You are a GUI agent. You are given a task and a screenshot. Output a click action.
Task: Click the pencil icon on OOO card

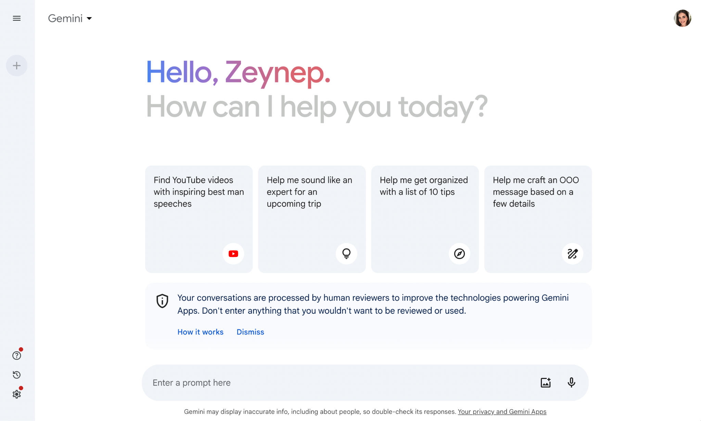572,254
